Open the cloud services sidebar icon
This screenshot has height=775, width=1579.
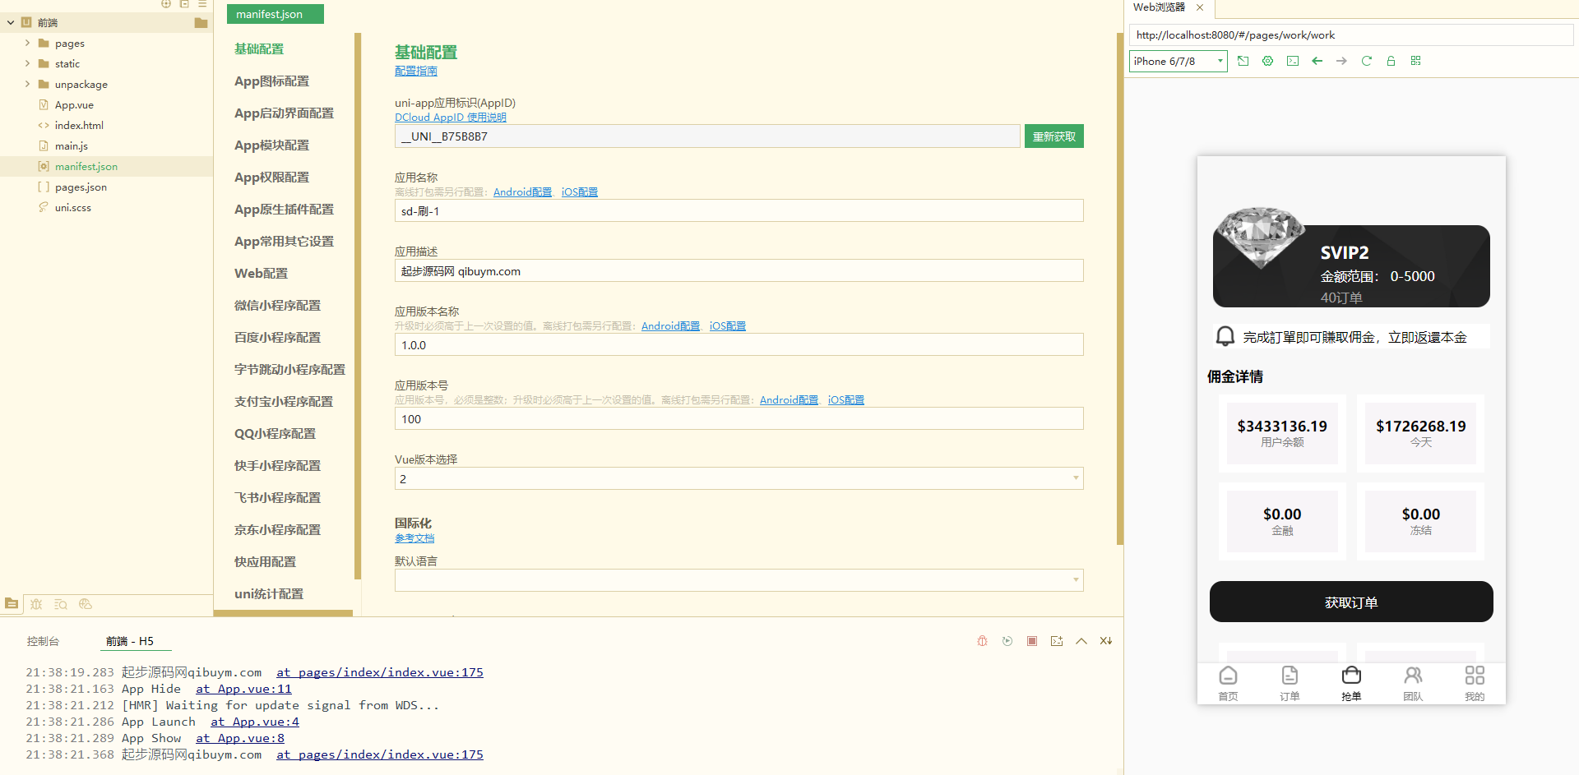[86, 604]
